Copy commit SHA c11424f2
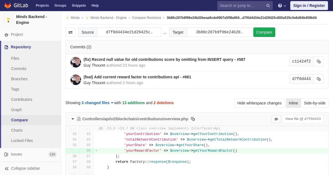This screenshot has height=175, width=333. point(319,62)
